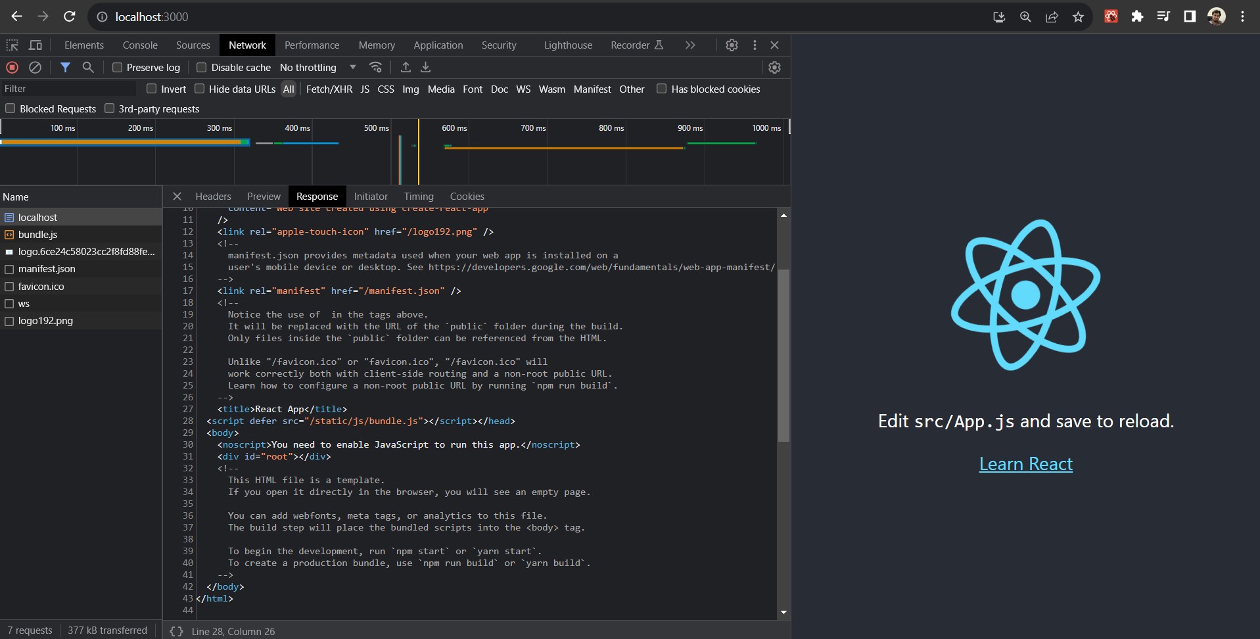1260x639 pixels.
Task: Click the browser forward arrow
Action: click(x=43, y=16)
